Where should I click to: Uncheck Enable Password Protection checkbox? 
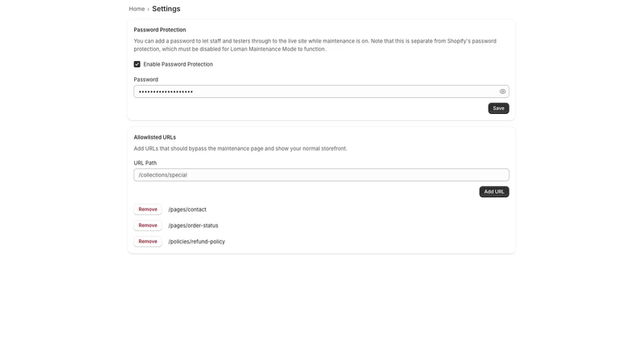137,64
